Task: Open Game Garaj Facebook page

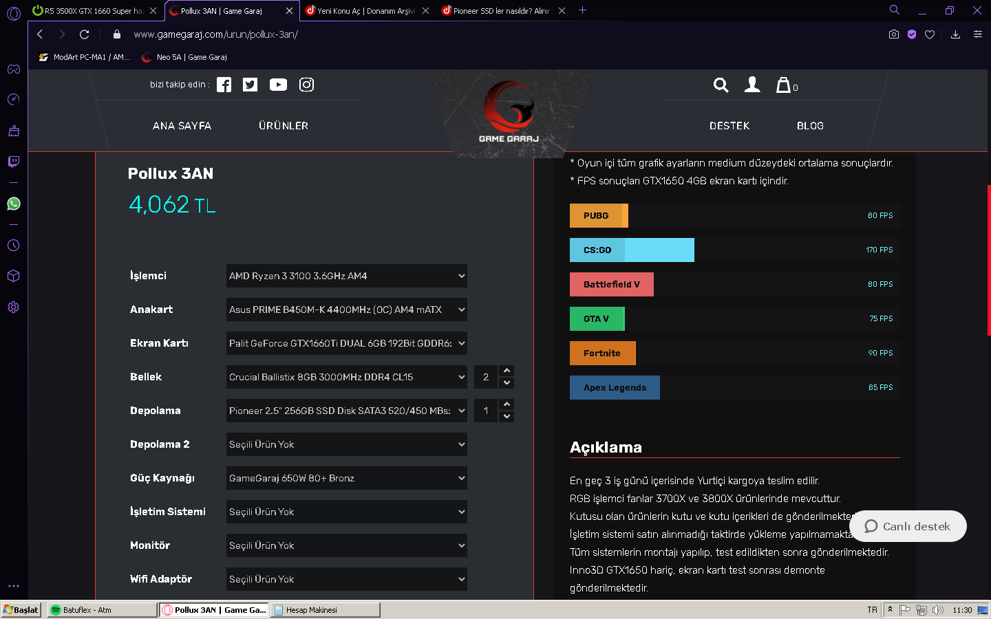Action: coord(224,85)
